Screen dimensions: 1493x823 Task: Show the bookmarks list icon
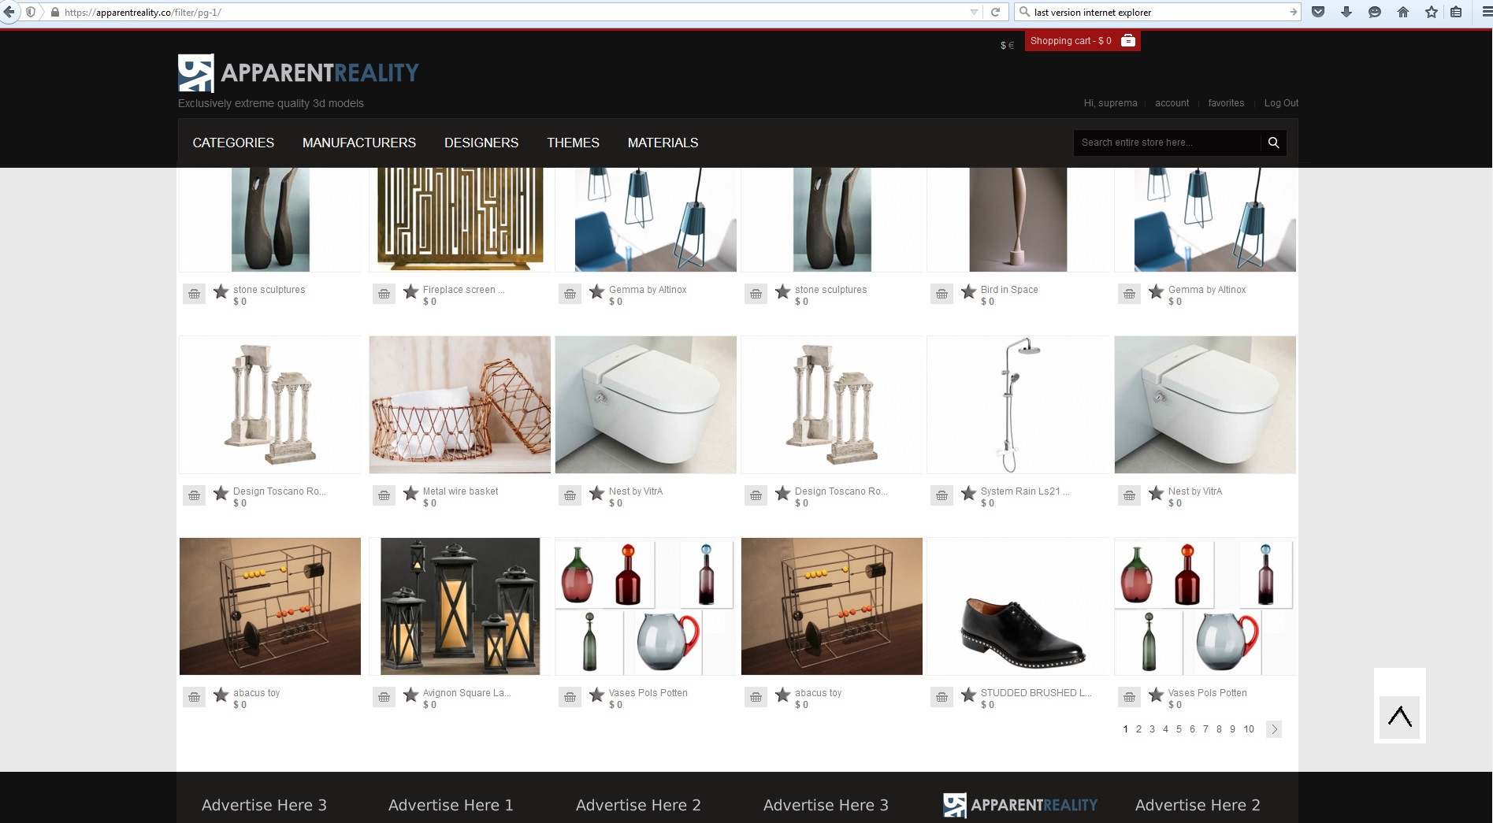pyautogui.click(x=1456, y=12)
